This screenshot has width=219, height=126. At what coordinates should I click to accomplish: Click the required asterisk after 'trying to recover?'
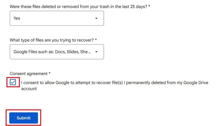click(x=96, y=40)
